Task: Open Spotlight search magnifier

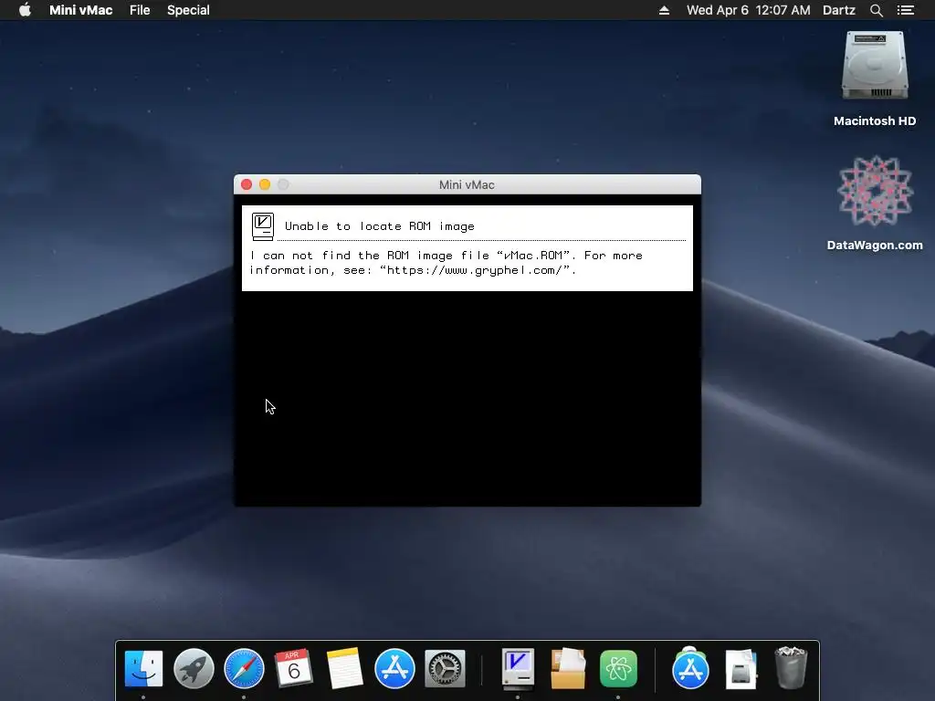Action: pyautogui.click(x=876, y=10)
